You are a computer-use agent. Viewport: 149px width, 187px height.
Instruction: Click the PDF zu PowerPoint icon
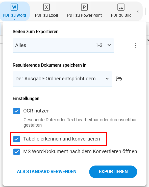pos(84,7)
